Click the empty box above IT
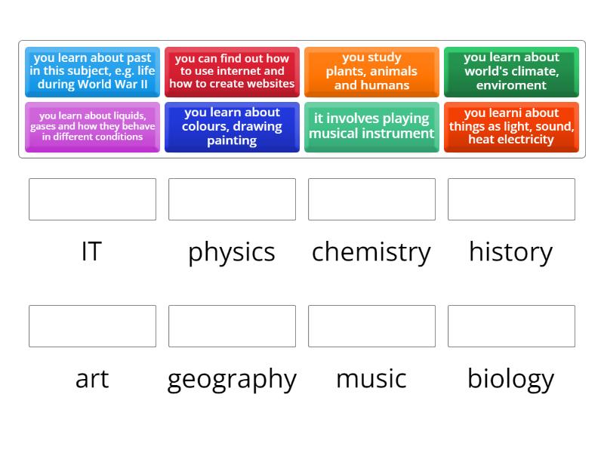 click(x=91, y=199)
